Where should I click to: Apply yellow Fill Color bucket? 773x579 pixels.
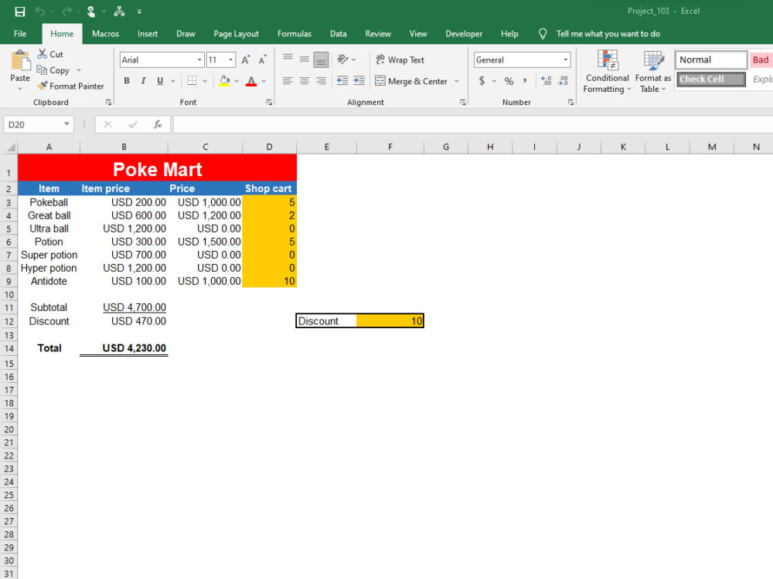point(224,81)
